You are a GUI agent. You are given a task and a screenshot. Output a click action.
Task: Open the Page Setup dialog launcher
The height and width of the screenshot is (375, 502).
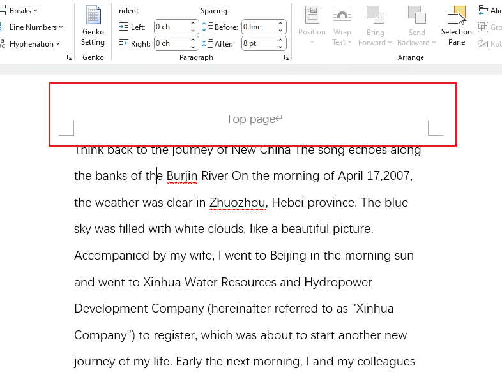point(70,57)
